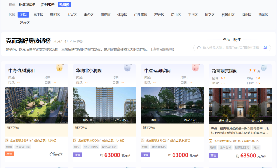Switch to the 比邻冠军榜 tab
Viewport: 277px width, 168px height.
coord(27,5)
